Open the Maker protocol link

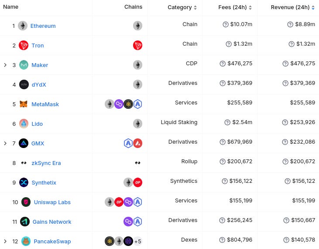click(x=40, y=65)
